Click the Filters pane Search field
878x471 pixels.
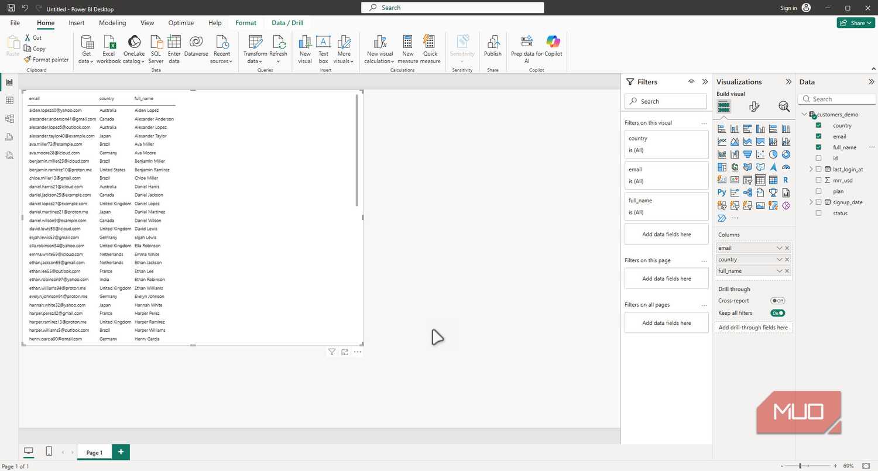click(666, 101)
